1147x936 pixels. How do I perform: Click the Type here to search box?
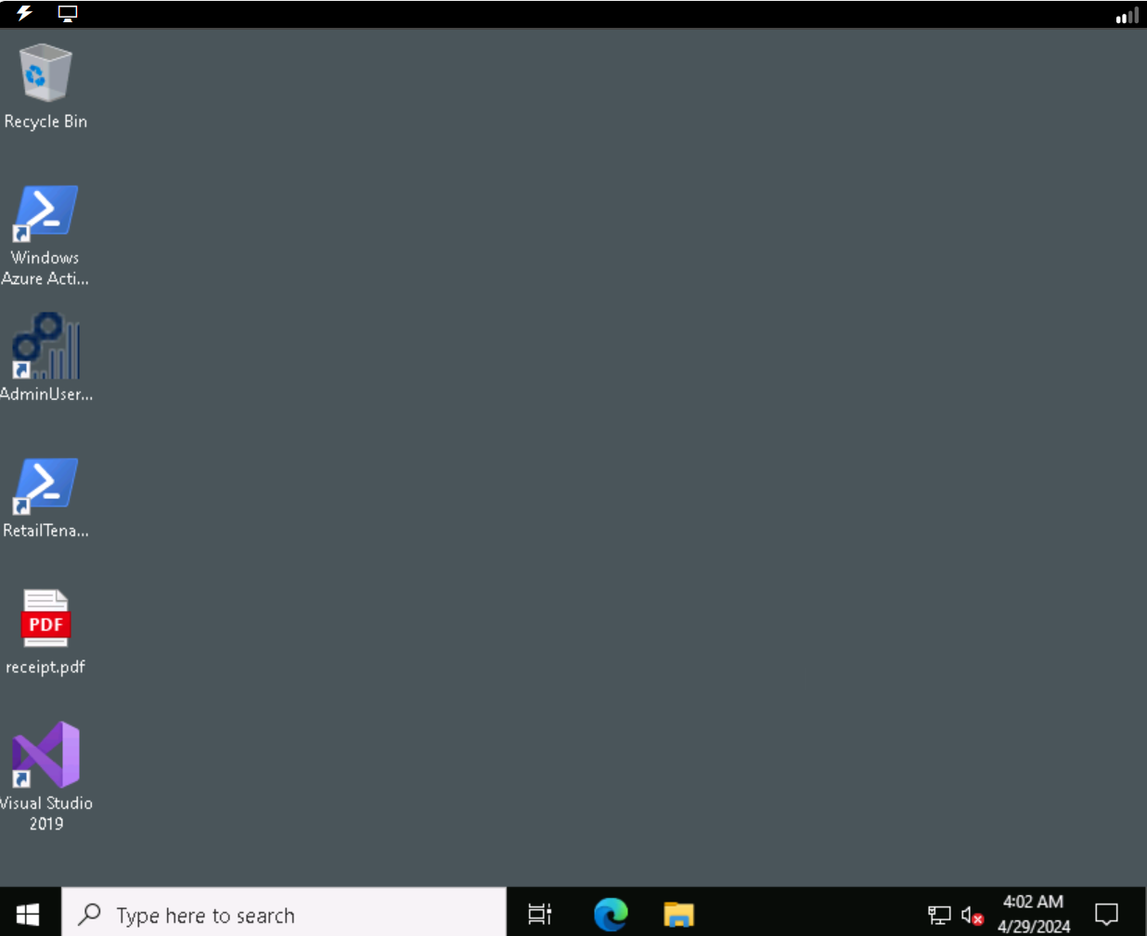284,915
